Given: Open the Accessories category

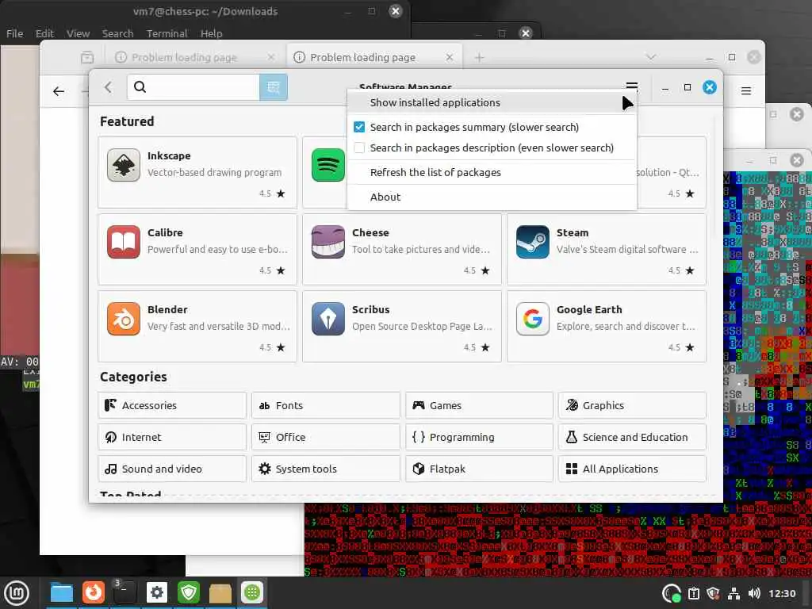Looking at the screenshot, I should point(172,405).
